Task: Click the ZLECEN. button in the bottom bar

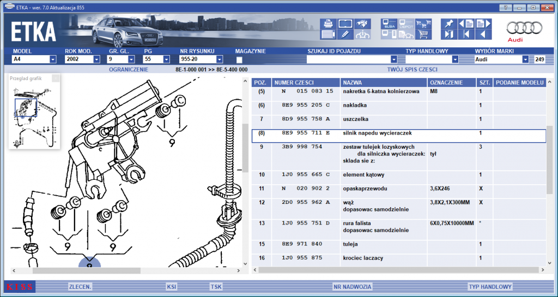Action: point(80,287)
